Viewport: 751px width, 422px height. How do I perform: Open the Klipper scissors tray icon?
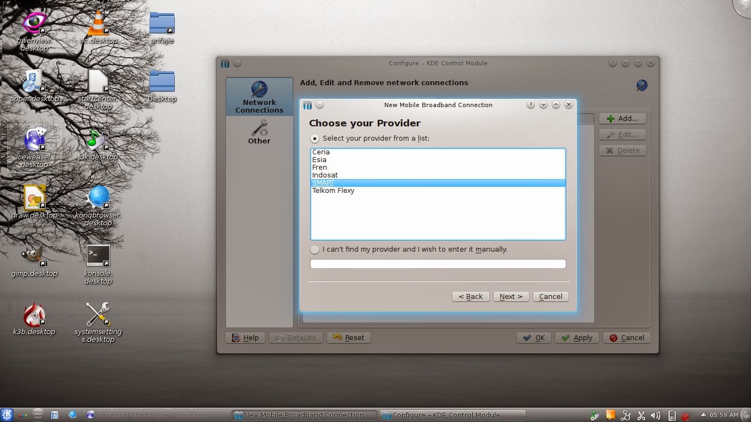click(640, 415)
